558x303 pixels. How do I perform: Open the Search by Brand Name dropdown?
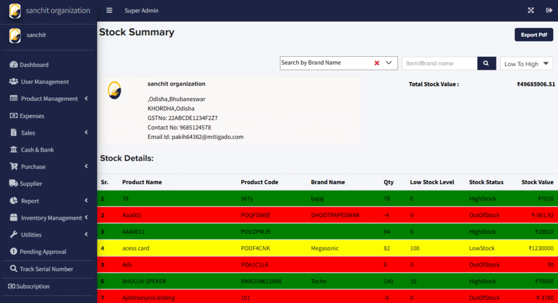pos(389,63)
